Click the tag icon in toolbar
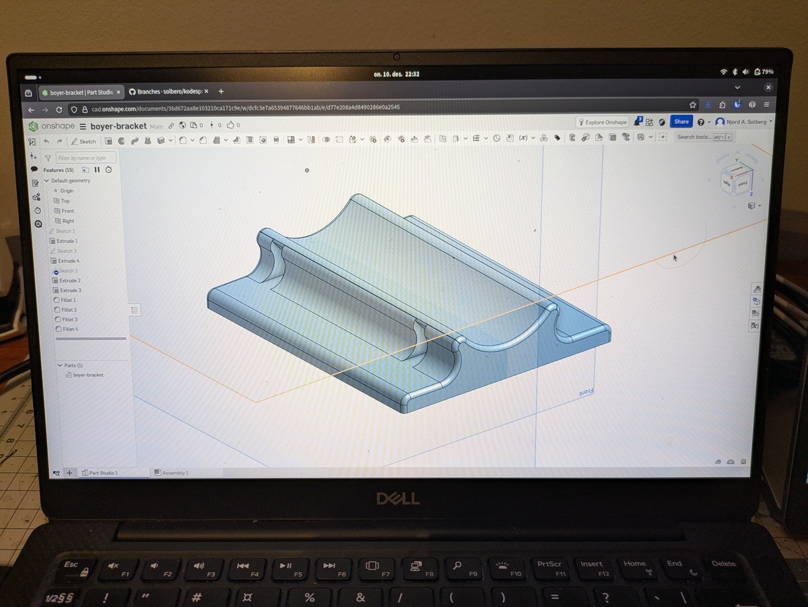The width and height of the screenshot is (808, 607). coord(557,138)
